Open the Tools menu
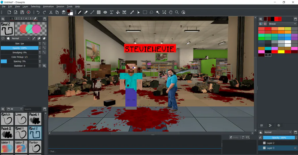The width and height of the screenshot is (298, 155). pyautogui.click(x=70, y=7)
